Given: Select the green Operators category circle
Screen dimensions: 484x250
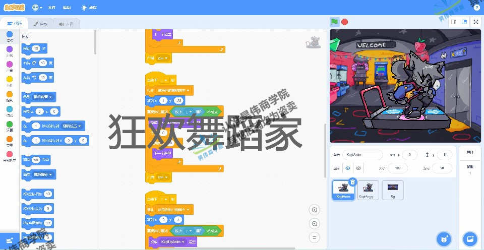Looking at the screenshot, I should click(10, 124).
